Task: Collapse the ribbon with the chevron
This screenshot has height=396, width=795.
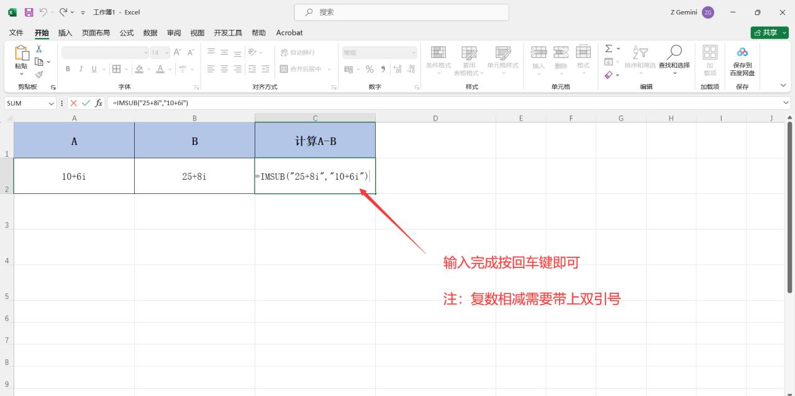Action: click(x=783, y=85)
